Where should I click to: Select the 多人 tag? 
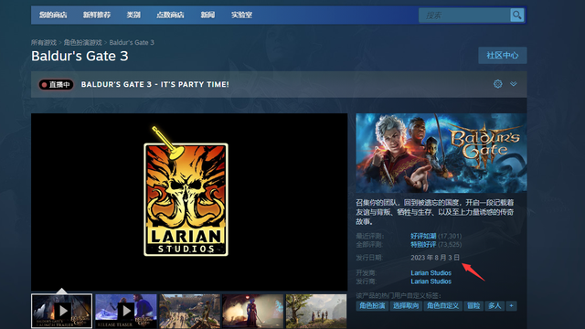tap(495, 306)
